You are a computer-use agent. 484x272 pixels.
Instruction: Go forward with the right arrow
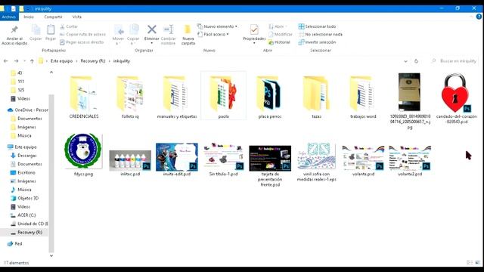pyautogui.click(x=16, y=61)
